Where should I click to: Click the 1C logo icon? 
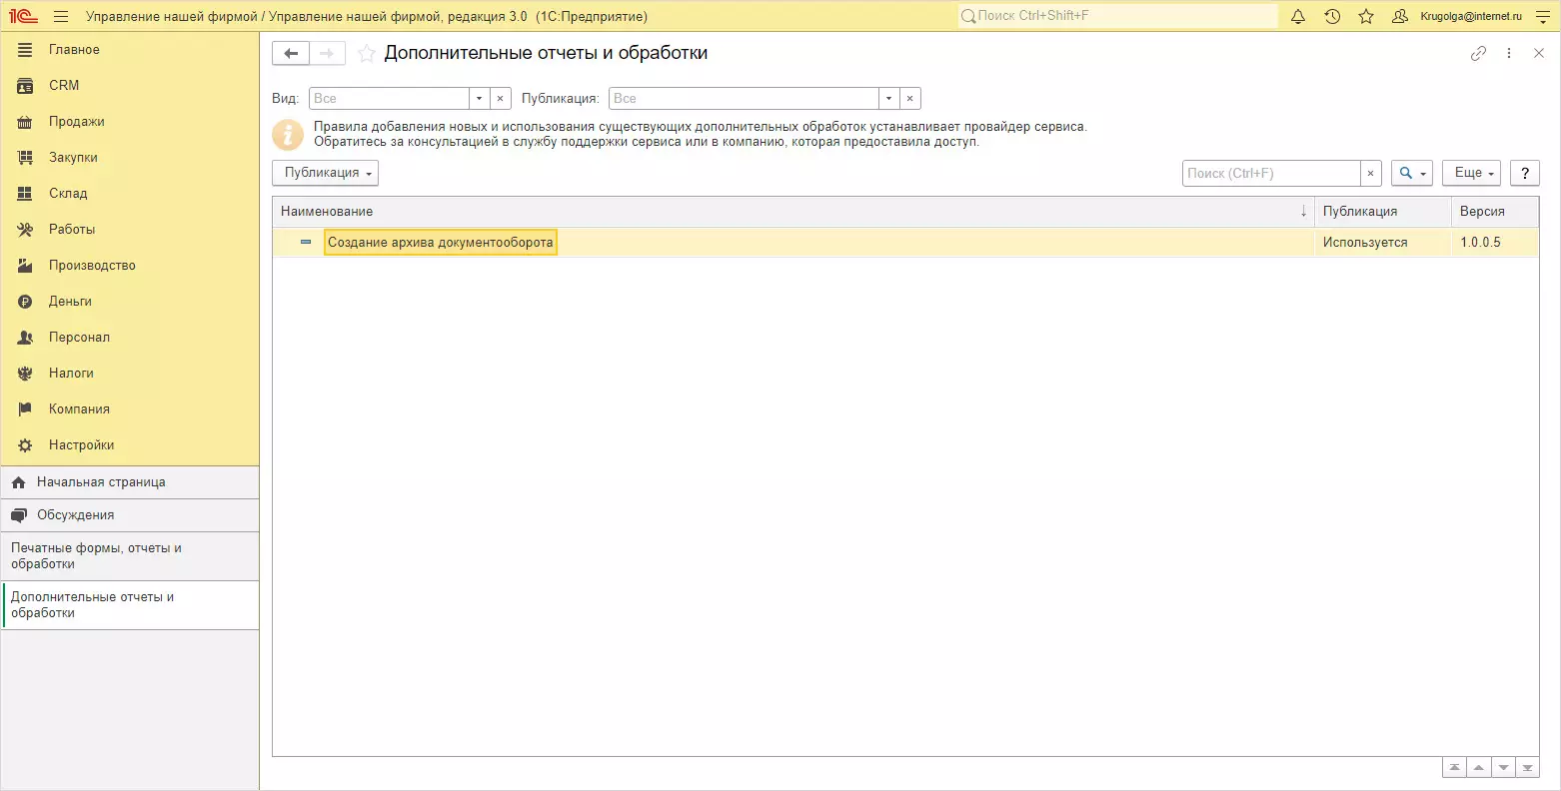point(23,16)
